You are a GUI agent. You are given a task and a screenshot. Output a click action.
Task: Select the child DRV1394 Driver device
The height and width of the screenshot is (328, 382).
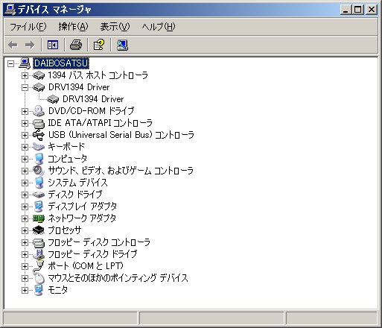click(x=93, y=99)
